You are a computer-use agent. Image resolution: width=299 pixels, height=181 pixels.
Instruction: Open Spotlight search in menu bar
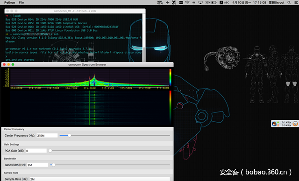(x=289, y=2)
